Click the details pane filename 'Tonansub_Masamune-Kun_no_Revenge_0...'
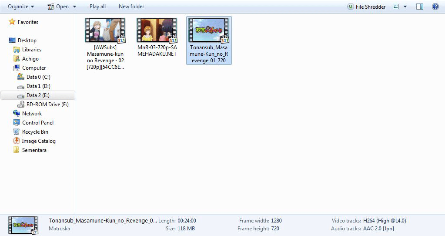Image resolution: width=445 pixels, height=236 pixels. click(x=103, y=221)
